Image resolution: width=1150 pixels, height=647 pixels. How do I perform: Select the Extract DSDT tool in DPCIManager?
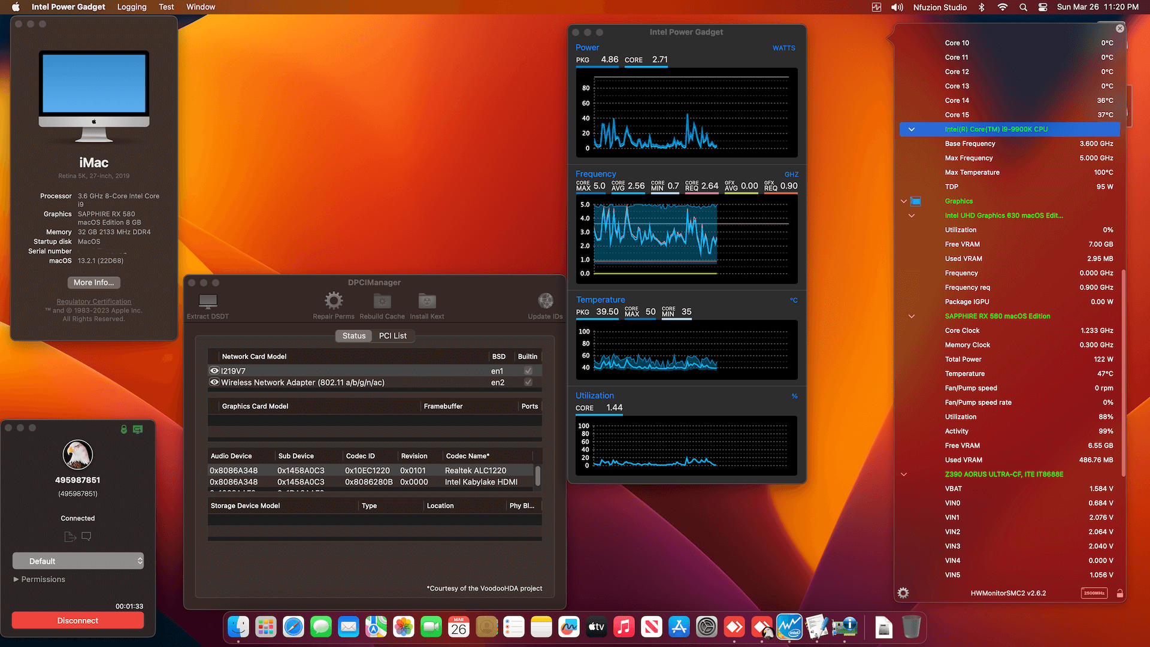tap(207, 303)
